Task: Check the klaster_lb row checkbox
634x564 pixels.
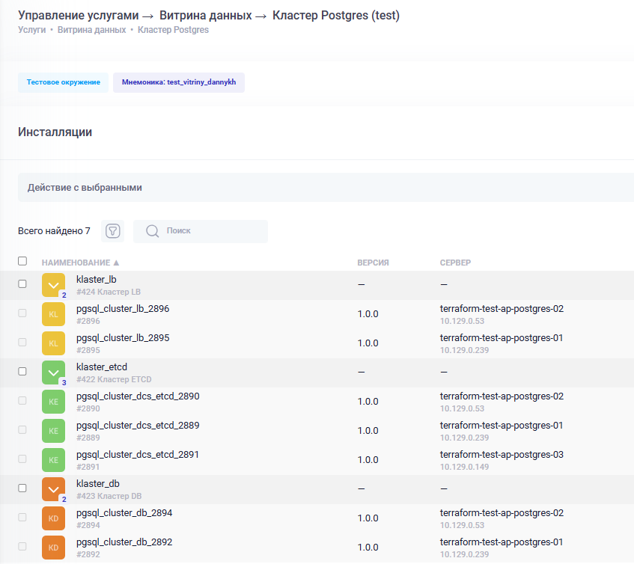Action: (22, 284)
